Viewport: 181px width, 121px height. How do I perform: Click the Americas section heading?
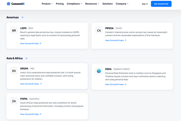12,17
